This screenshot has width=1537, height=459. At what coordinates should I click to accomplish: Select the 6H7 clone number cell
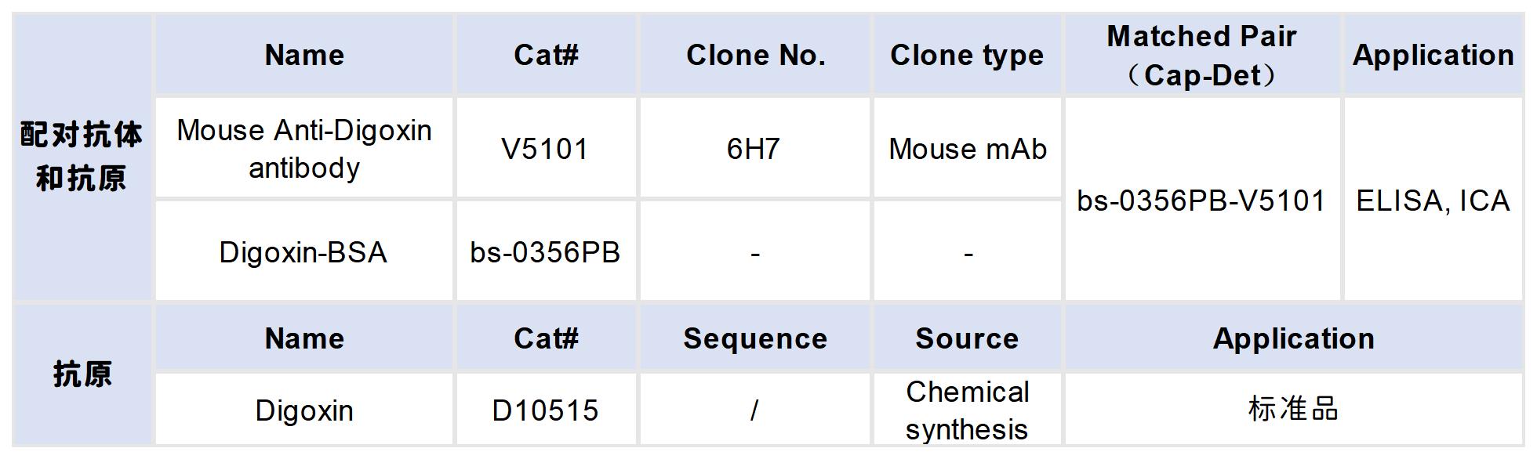(x=754, y=149)
